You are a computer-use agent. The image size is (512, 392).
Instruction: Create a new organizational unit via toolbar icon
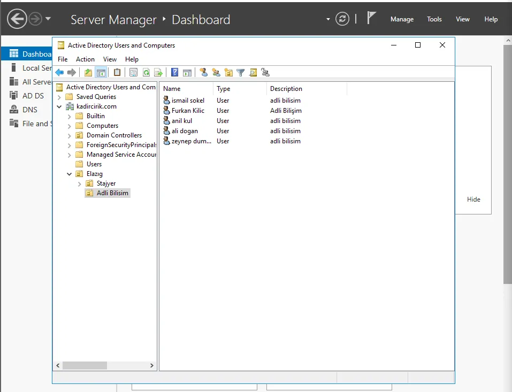pos(228,72)
